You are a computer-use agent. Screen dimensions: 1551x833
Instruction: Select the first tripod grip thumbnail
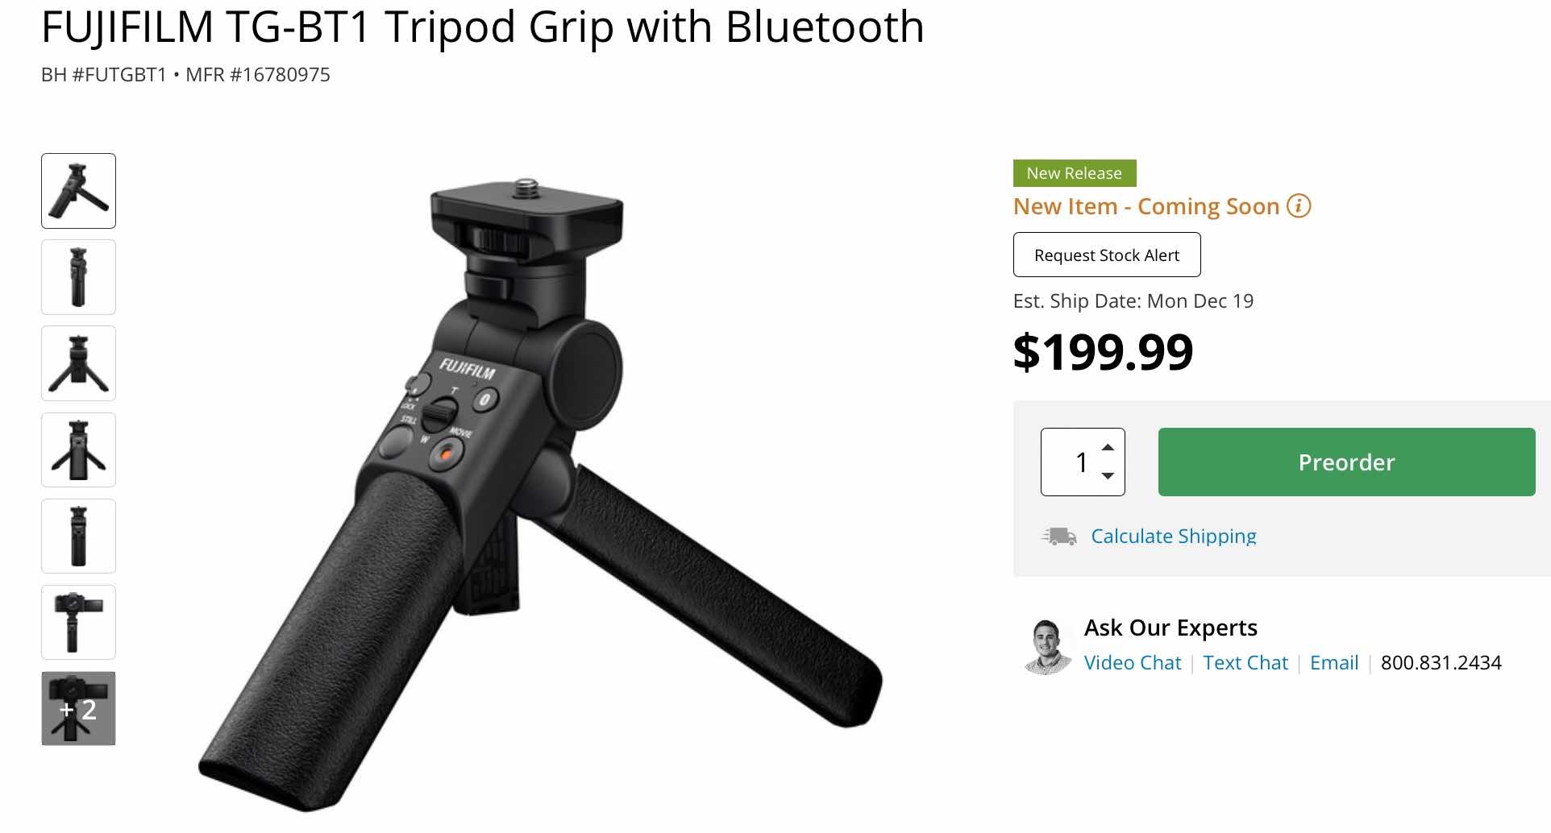(x=78, y=191)
